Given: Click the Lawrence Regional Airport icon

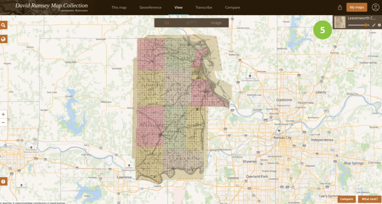Looking at the screenshot, I should click(x=129, y=165).
